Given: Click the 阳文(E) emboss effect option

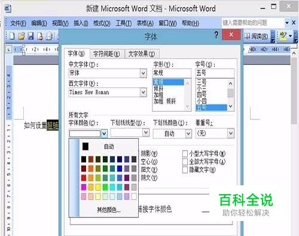Looking at the screenshot, I should pyautogui.click(x=149, y=170).
